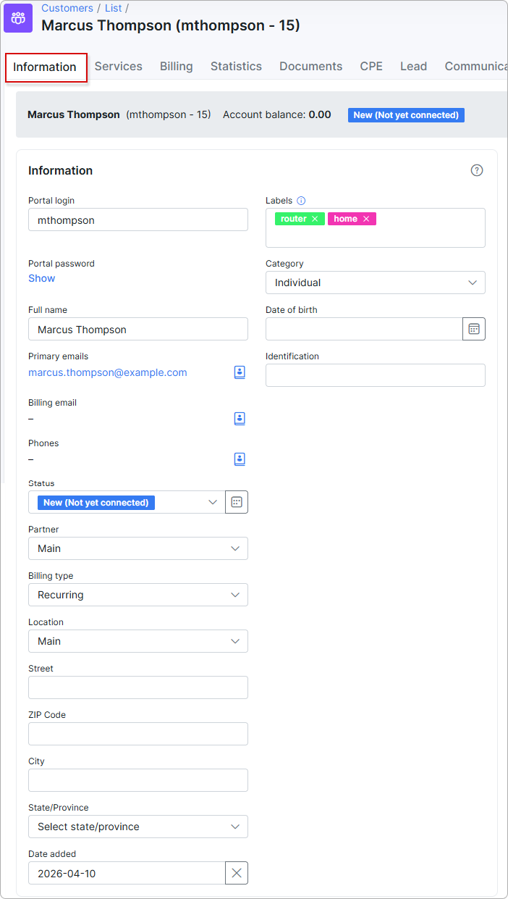Switch to the Lead tab
508x899 pixels.
point(414,66)
